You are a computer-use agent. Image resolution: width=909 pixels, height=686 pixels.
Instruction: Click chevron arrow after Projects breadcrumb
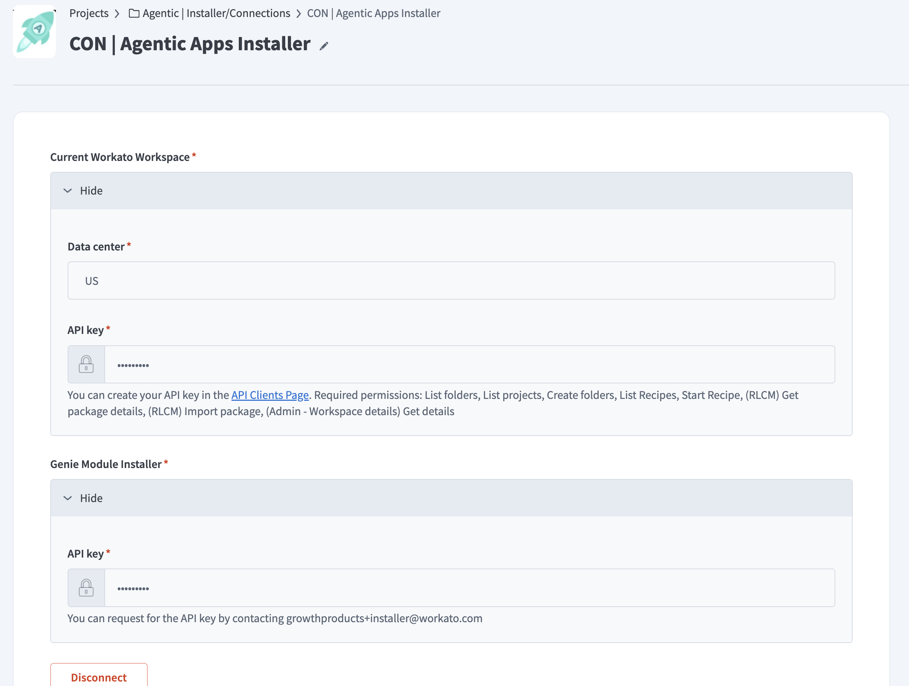tap(117, 14)
